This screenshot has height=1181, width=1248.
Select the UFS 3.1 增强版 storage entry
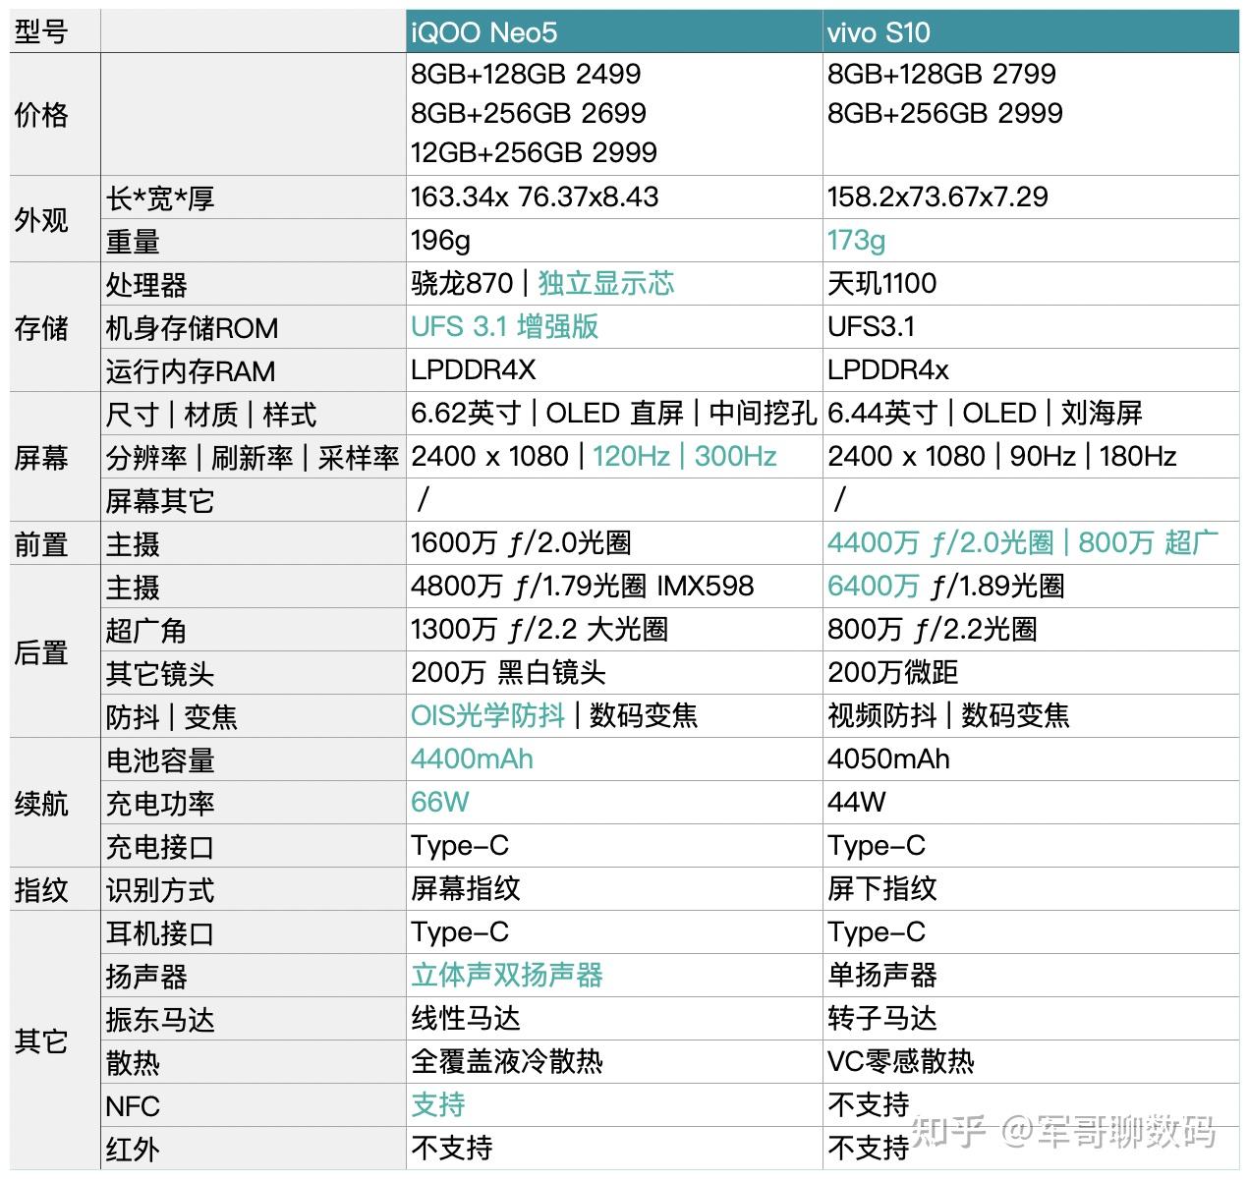point(506,326)
